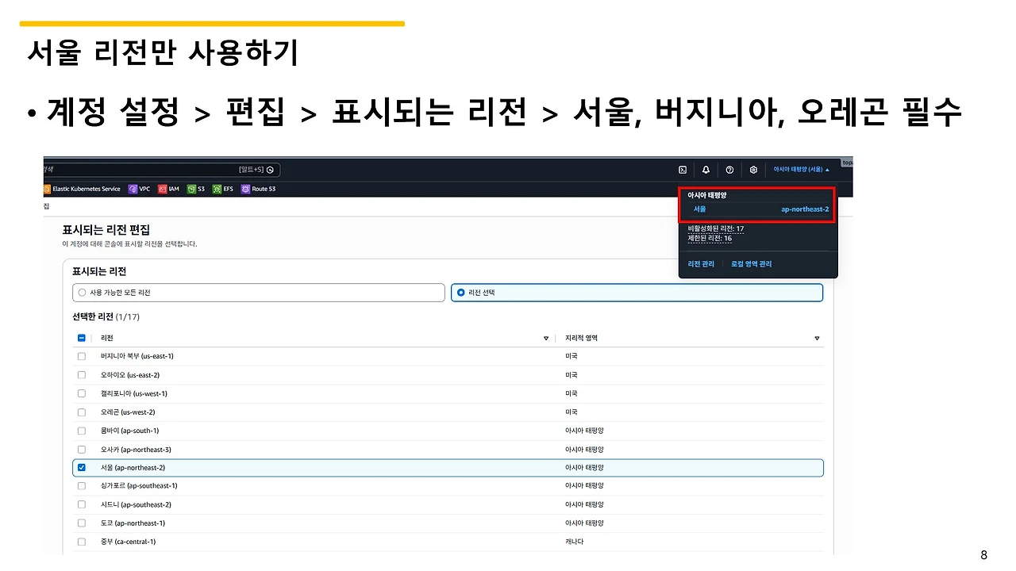Choose 서울 ap-northeast-2 in the region menu
The image size is (1016, 571).
click(761, 209)
